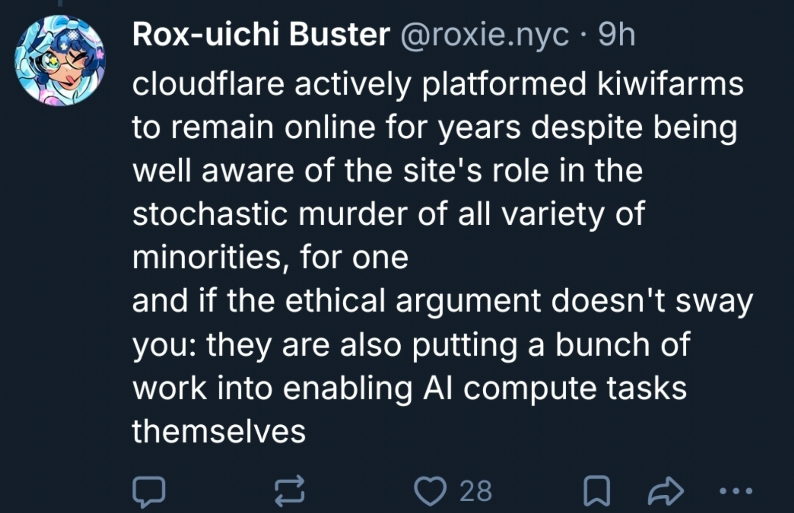Click the 'minorities, for one' line
This screenshot has height=513, width=794.
click(x=270, y=257)
